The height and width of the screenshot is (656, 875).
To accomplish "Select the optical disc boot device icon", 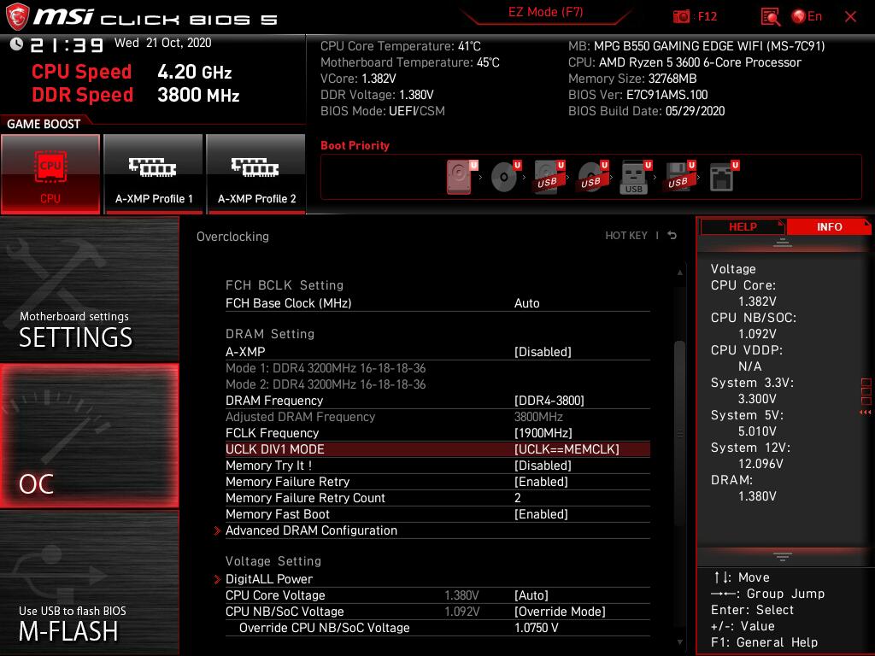I will point(506,177).
